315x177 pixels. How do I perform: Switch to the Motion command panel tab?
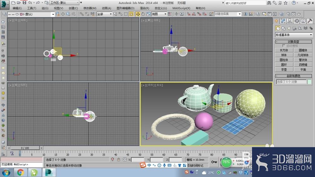click(296, 21)
